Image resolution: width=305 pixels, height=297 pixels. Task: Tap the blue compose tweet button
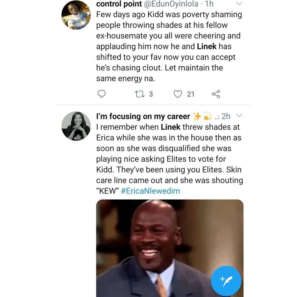pos(226,281)
